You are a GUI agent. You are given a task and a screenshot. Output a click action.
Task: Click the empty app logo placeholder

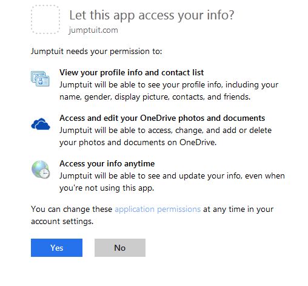(45, 19)
